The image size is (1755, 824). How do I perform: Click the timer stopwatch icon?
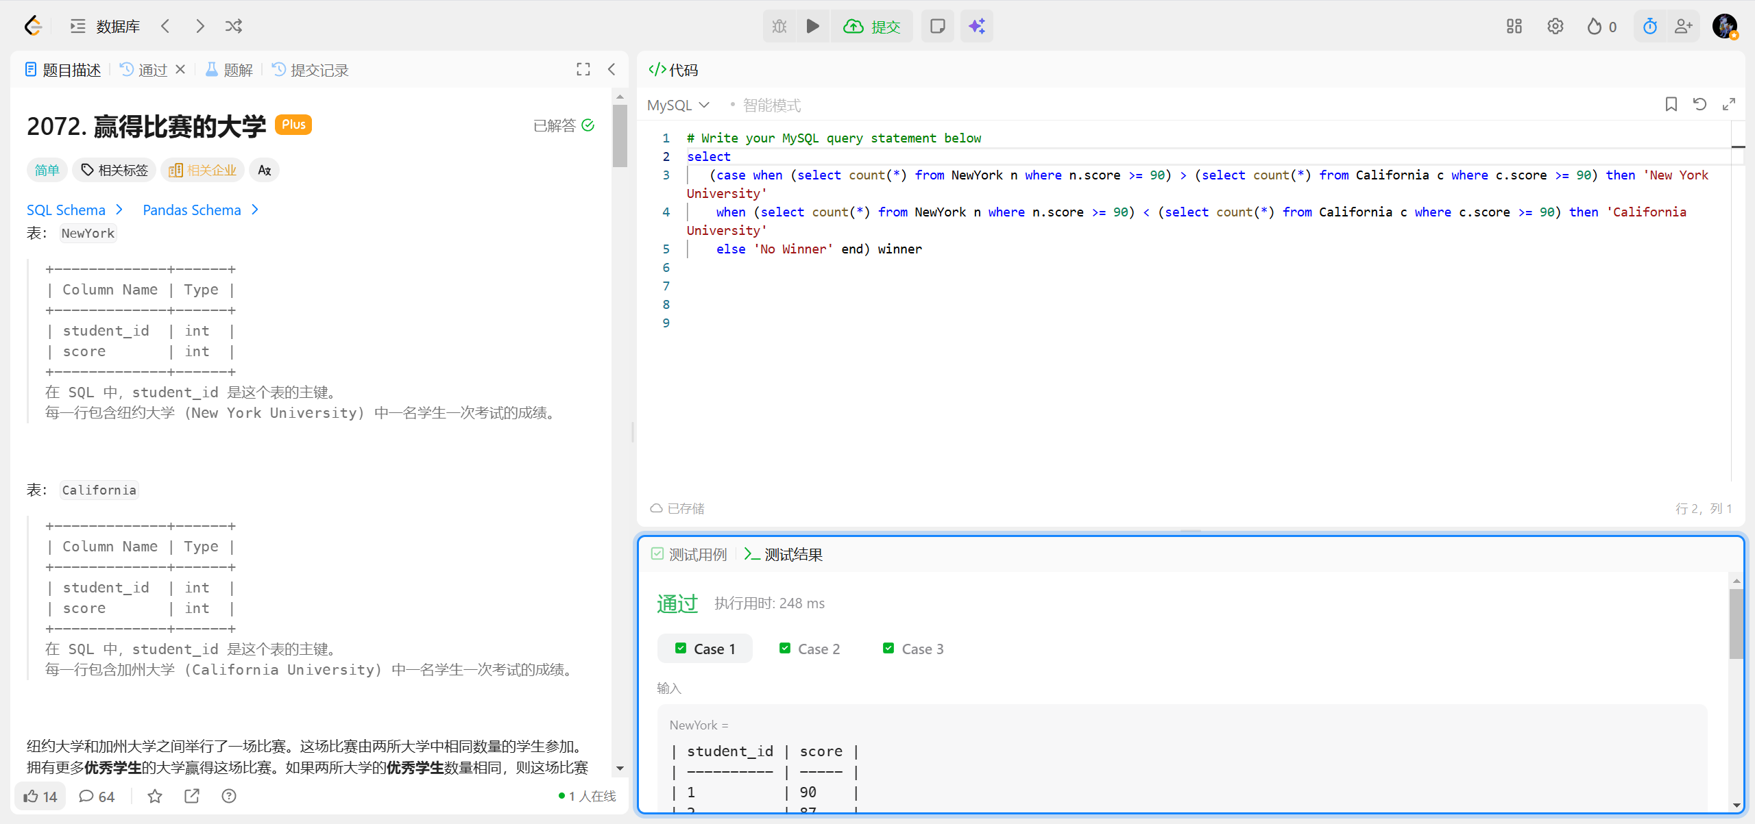click(x=1649, y=26)
